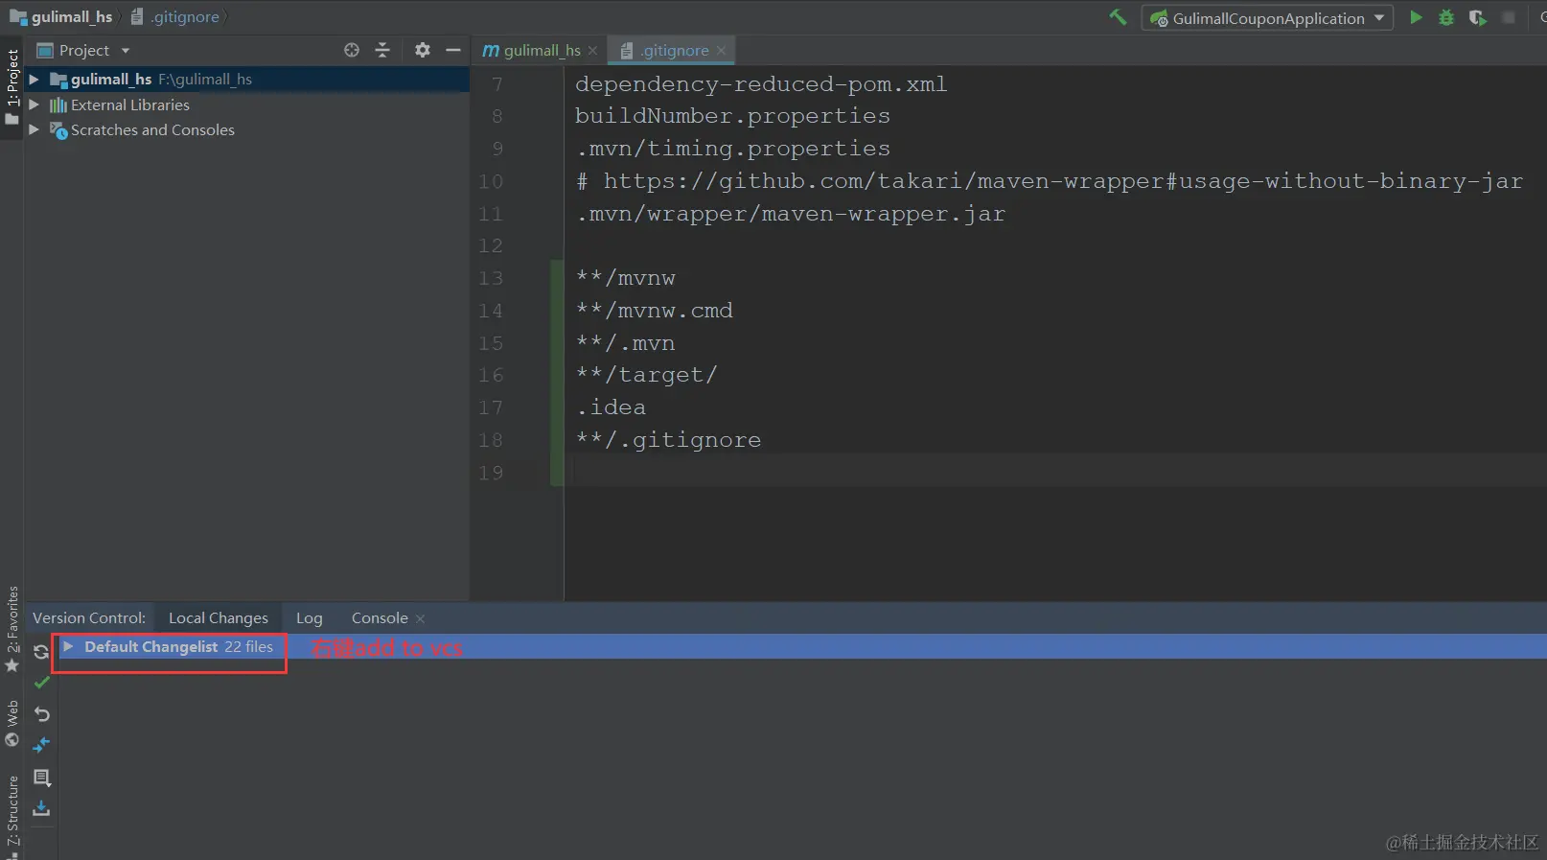Click the shelve changes download icon
The height and width of the screenshot is (860, 1547).
41,809
